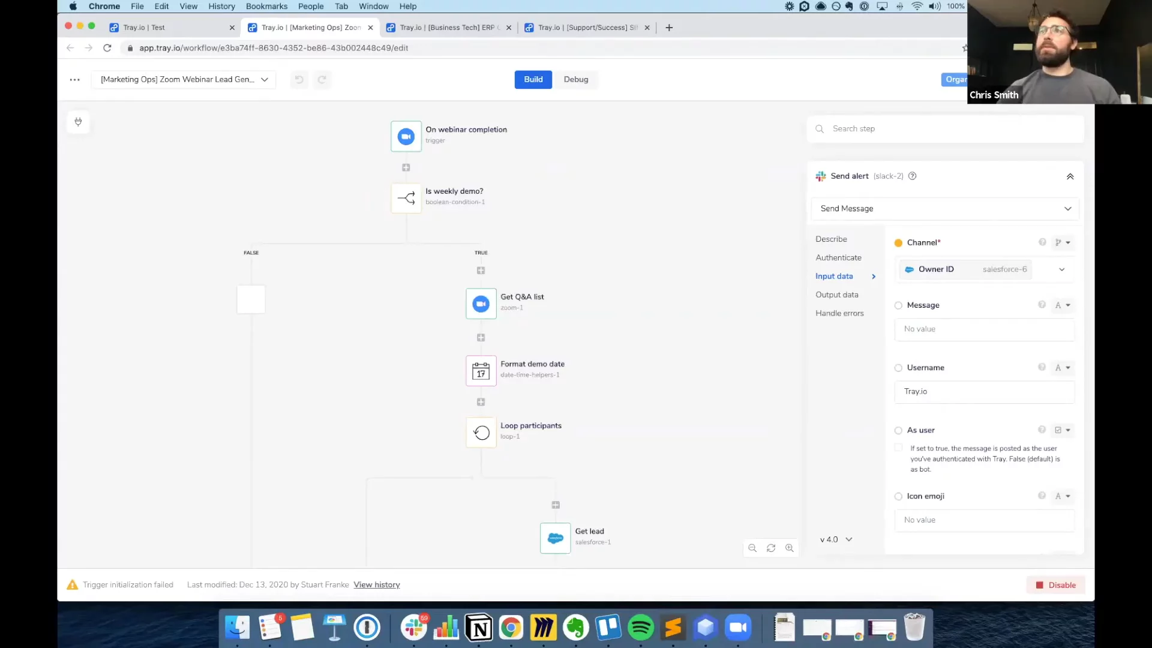Click the Get lead Salesforce icon

pyautogui.click(x=555, y=538)
